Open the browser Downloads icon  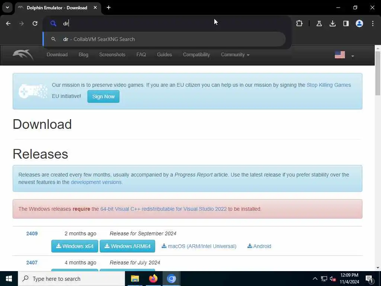333,23
